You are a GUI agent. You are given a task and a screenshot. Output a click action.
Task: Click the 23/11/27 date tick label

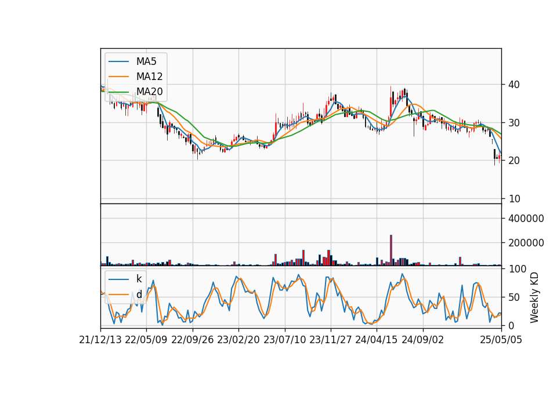click(x=331, y=340)
